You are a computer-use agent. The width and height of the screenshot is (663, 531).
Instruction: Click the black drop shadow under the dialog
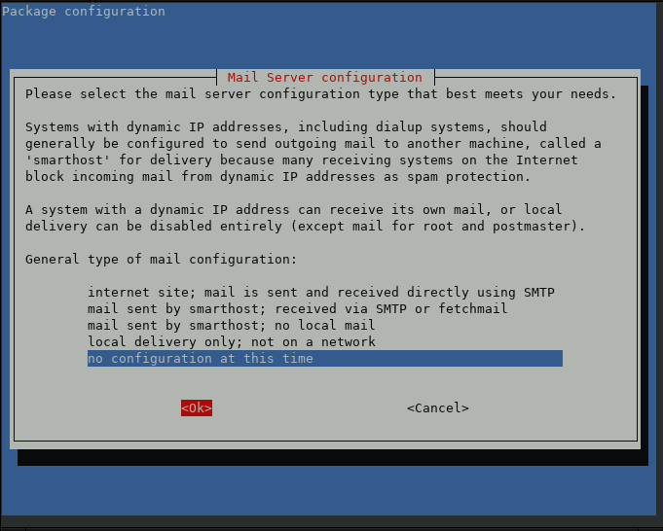pyautogui.click(x=332, y=457)
